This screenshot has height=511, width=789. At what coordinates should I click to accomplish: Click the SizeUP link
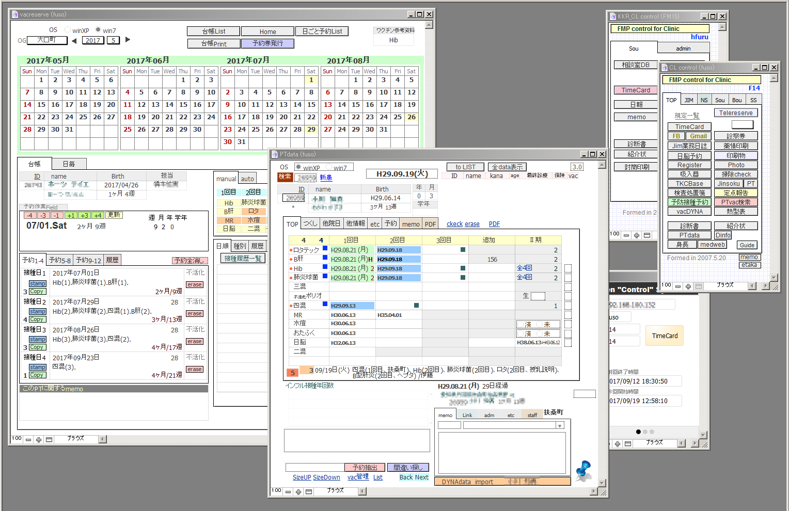pyautogui.click(x=302, y=477)
